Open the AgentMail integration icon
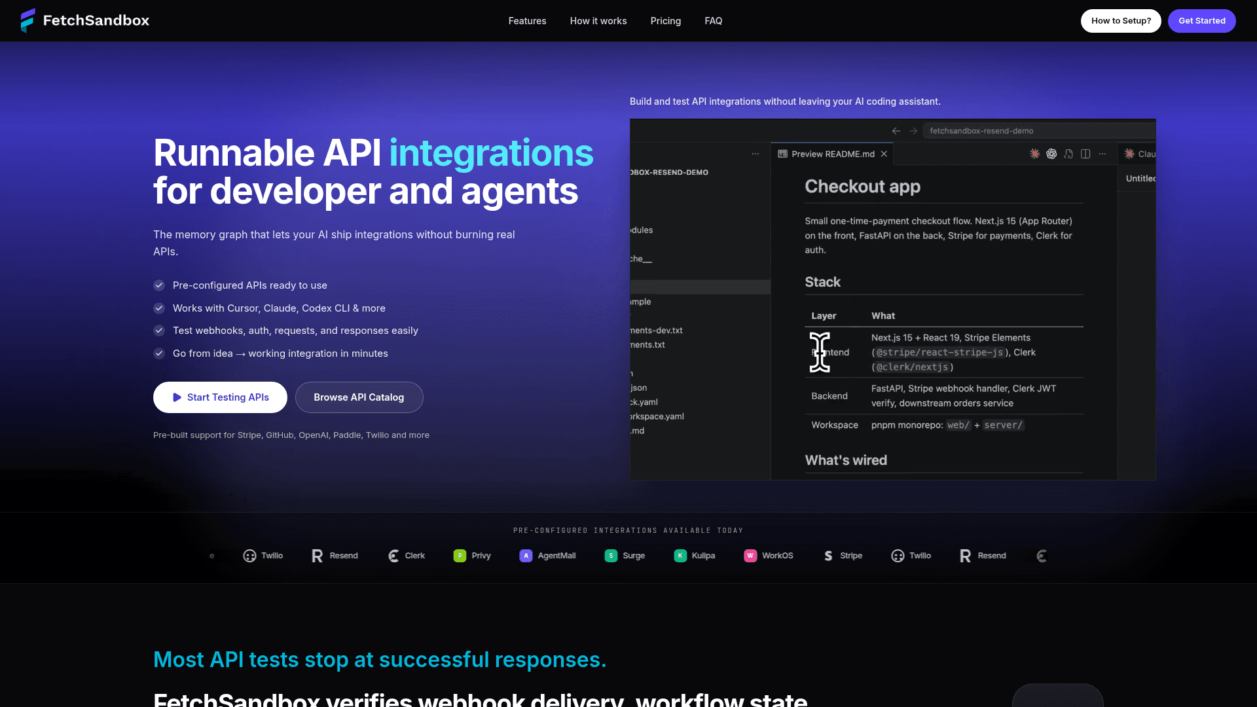 (x=526, y=556)
